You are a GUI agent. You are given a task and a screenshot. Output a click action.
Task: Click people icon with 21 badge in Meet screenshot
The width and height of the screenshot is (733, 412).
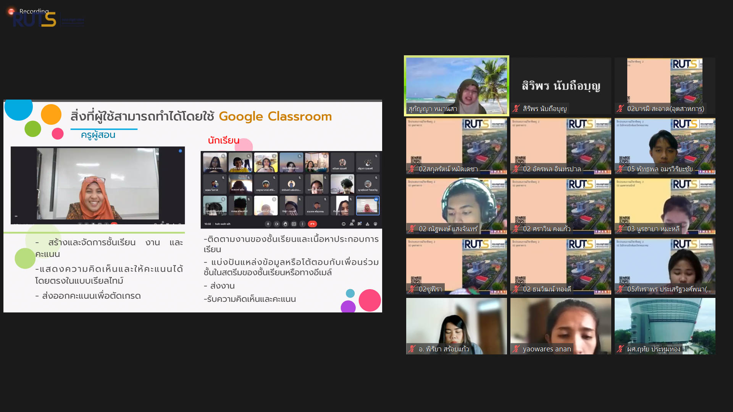point(351,224)
